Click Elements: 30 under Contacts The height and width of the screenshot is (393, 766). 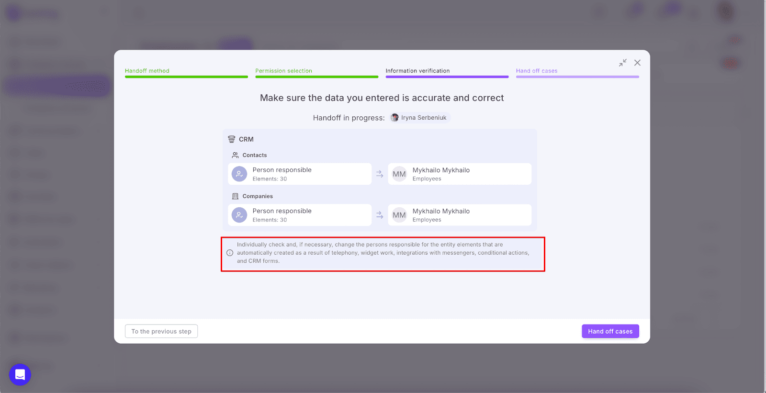tap(270, 179)
